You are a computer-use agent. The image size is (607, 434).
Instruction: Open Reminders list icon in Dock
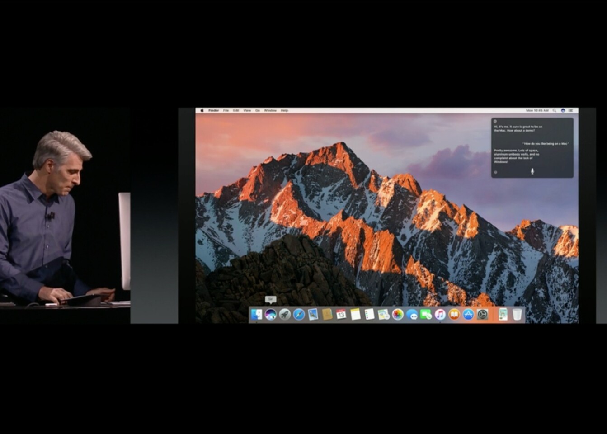click(x=369, y=314)
